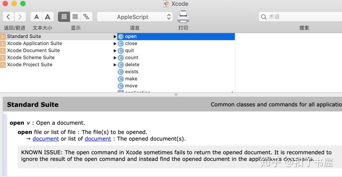Image resolution: width=342 pixels, height=177 pixels.
Task: Click the command icon beside count
Action: click(121, 58)
